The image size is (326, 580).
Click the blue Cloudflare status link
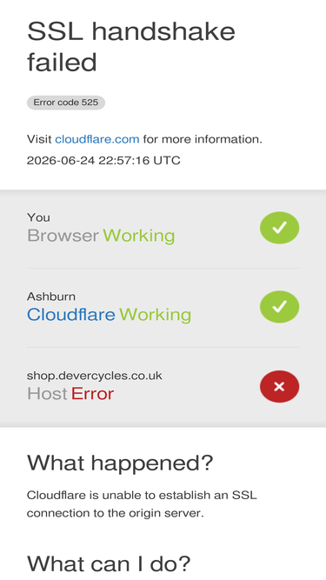click(71, 315)
